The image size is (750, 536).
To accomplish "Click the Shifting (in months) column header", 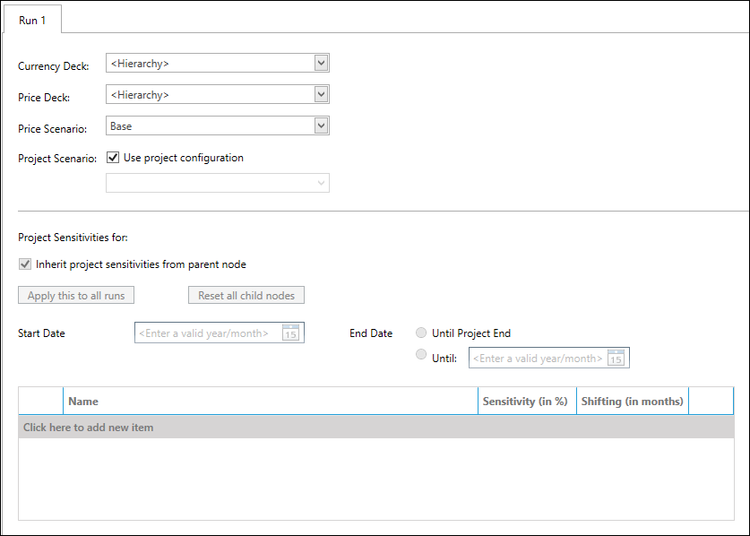I will pos(632,402).
